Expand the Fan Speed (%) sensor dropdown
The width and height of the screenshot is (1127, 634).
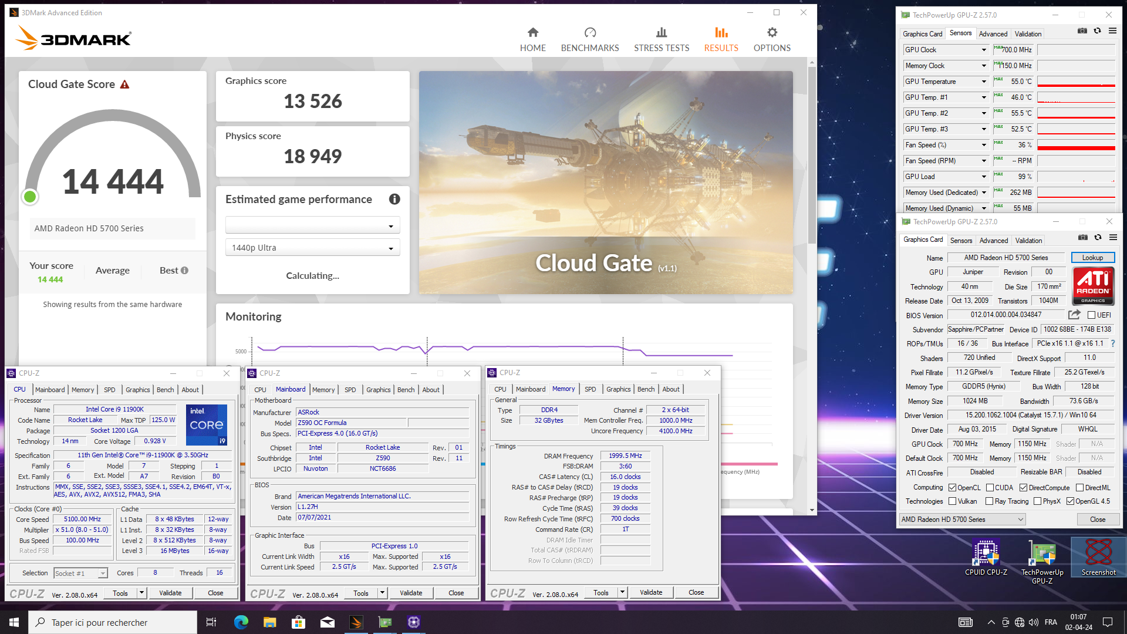(x=984, y=145)
